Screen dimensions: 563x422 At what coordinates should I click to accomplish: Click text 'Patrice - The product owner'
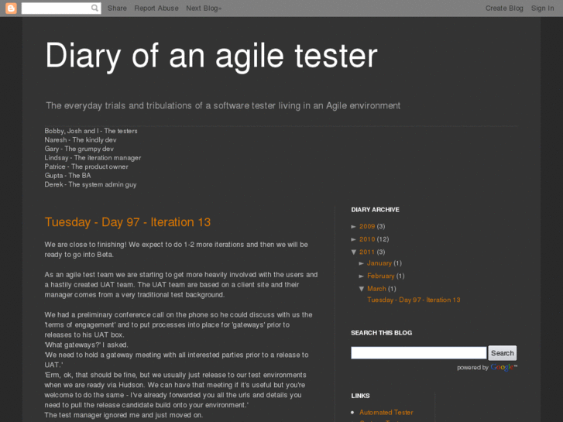click(86, 166)
